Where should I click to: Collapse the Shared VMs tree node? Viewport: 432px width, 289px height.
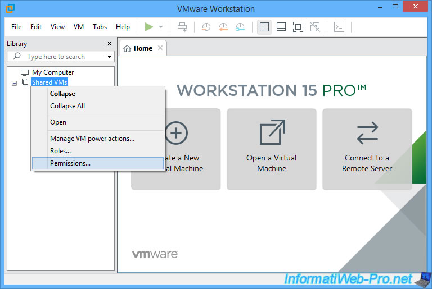point(14,83)
